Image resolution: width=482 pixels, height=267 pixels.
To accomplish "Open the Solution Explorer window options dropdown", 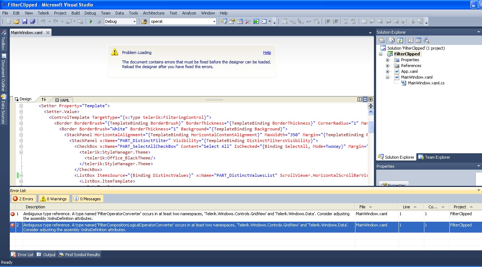I will point(479,32).
